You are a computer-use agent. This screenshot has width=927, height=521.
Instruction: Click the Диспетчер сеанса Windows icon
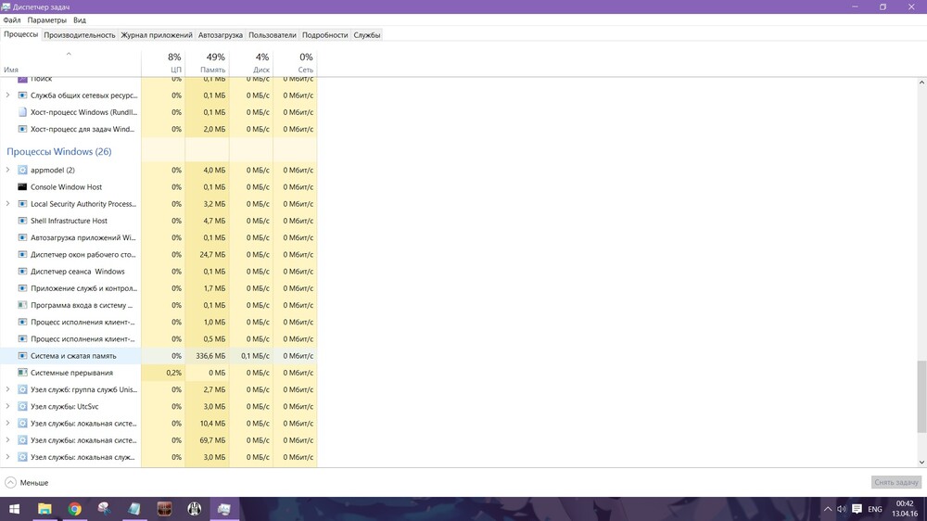pyautogui.click(x=22, y=272)
